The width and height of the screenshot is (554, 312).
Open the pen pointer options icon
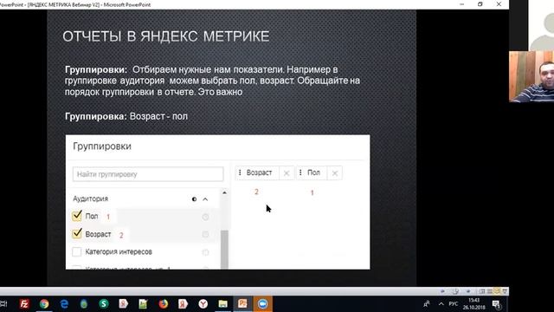pos(455,291)
